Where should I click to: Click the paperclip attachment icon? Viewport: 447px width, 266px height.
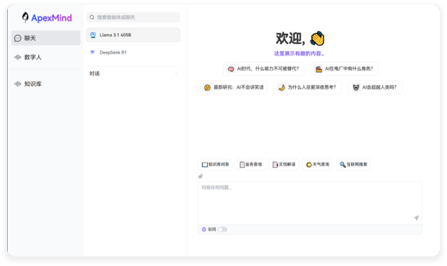(200, 176)
